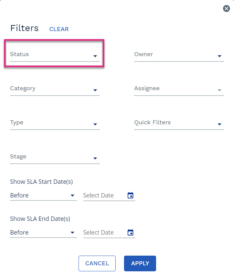Open calendar picker for SLA End Date
Image resolution: width=234 pixels, height=278 pixels.
(x=130, y=232)
